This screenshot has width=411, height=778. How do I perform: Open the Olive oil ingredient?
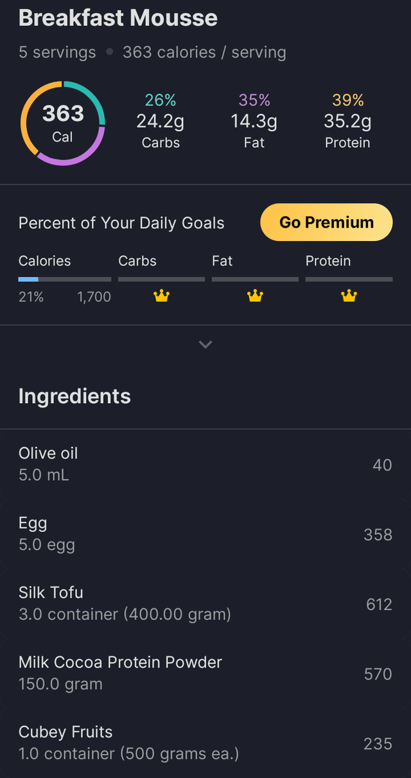pyautogui.click(x=205, y=464)
